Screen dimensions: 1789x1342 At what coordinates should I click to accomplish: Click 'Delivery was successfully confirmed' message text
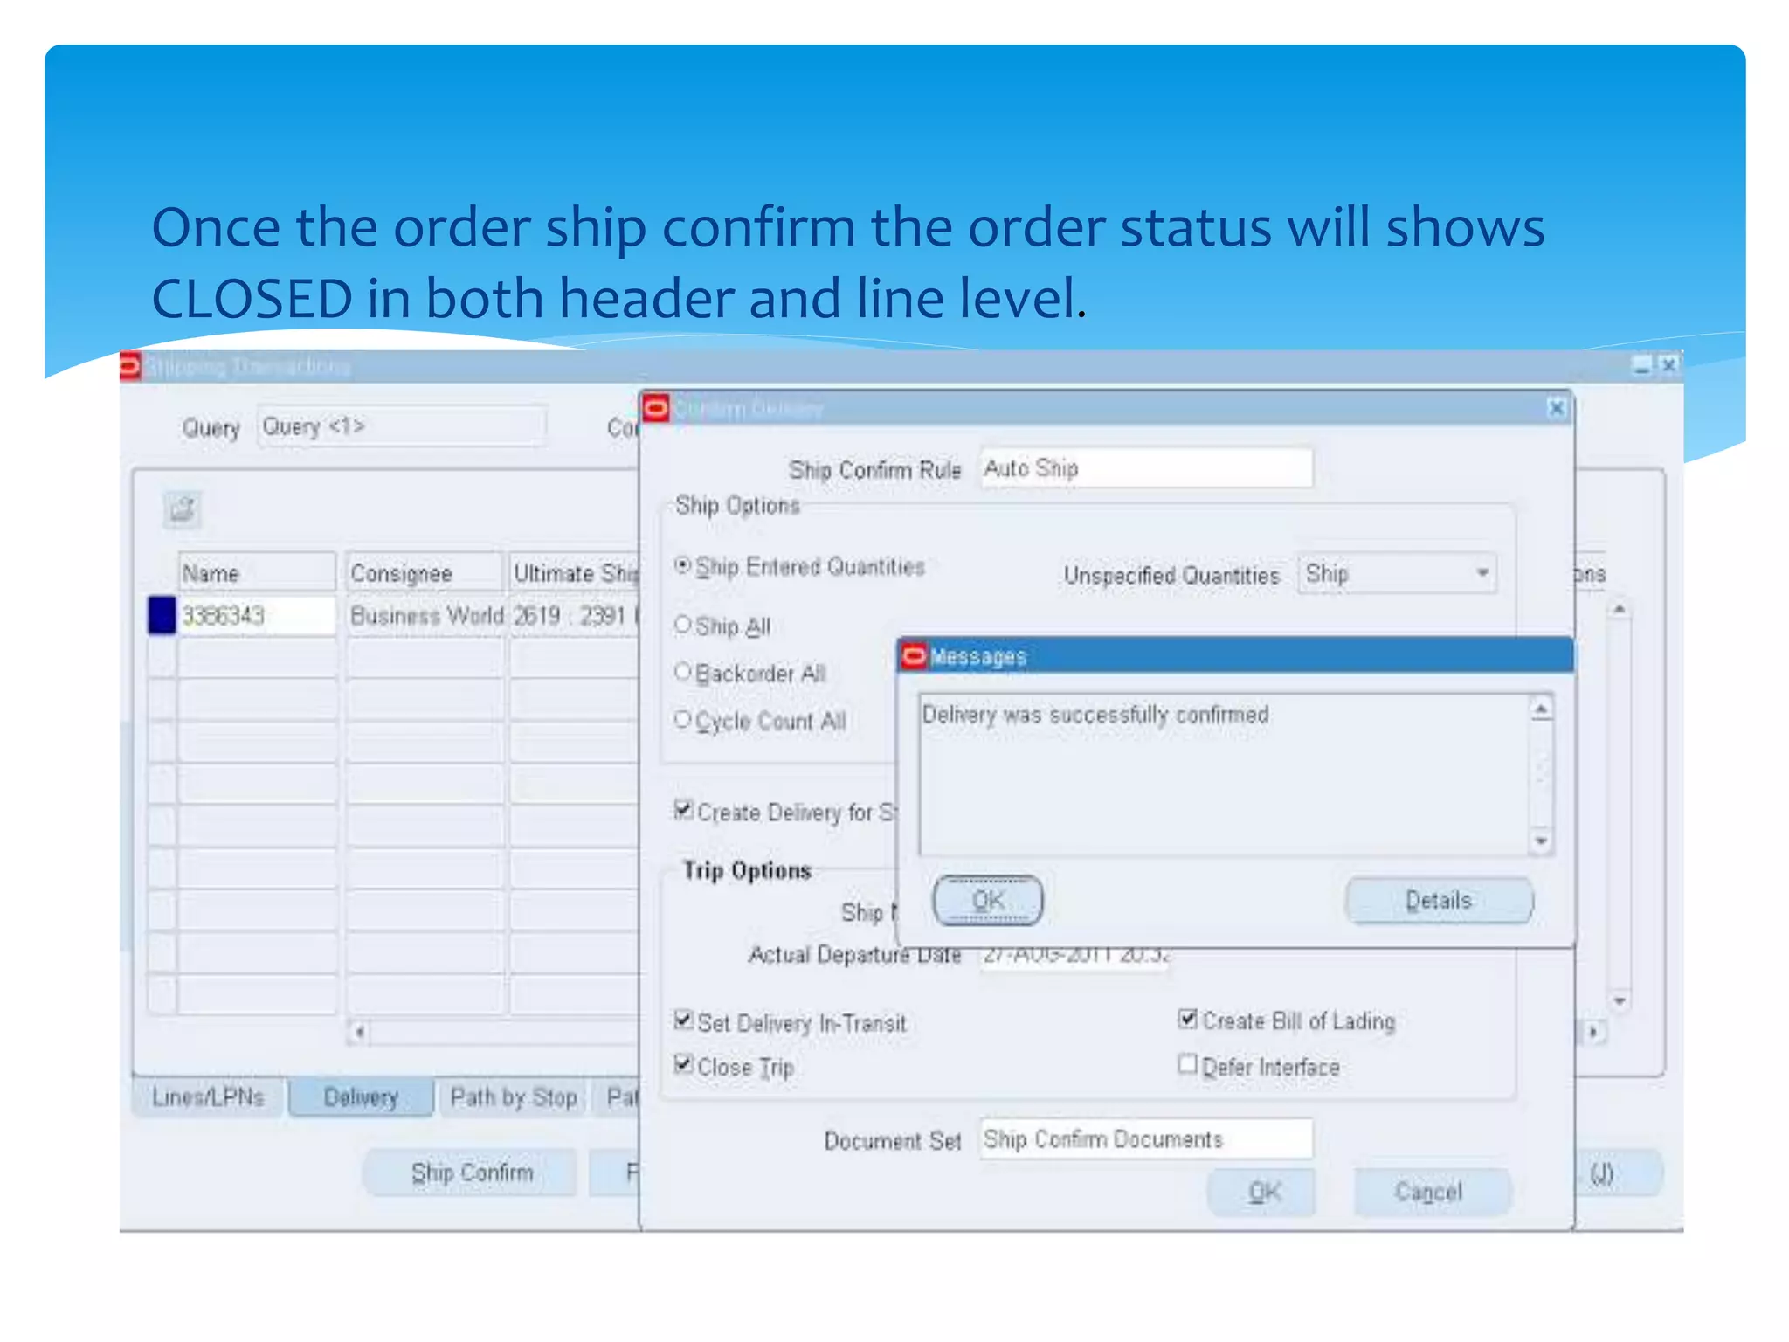(1095, 715)
